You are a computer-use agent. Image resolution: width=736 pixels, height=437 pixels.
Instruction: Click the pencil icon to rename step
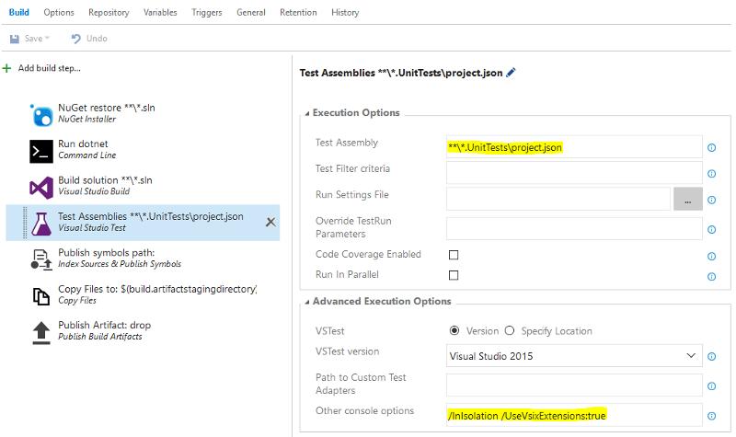[511, 73]
